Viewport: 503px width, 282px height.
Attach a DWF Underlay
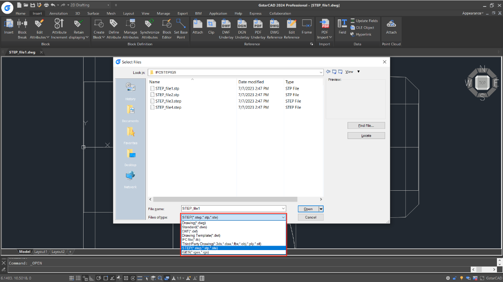226,28
